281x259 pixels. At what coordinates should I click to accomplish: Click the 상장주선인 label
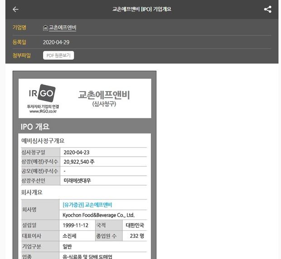(34, 181)
